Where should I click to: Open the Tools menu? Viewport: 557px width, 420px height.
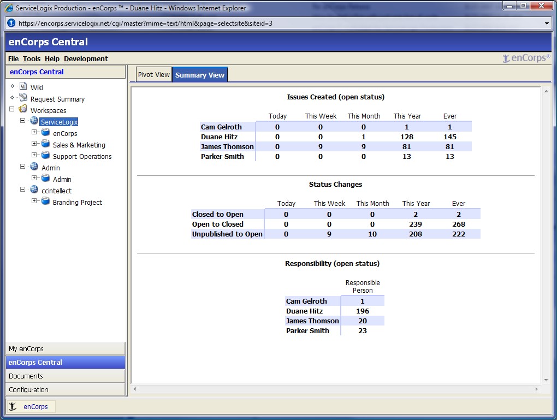(32, 58)
